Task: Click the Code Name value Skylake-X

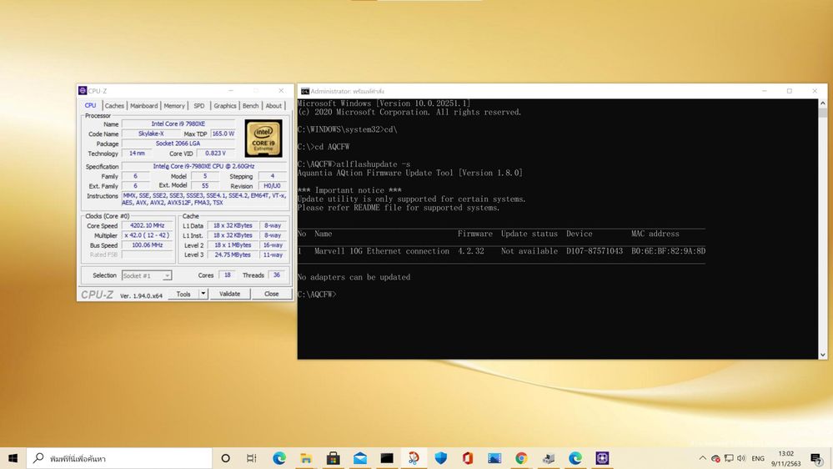Action: tap(151, 134)
